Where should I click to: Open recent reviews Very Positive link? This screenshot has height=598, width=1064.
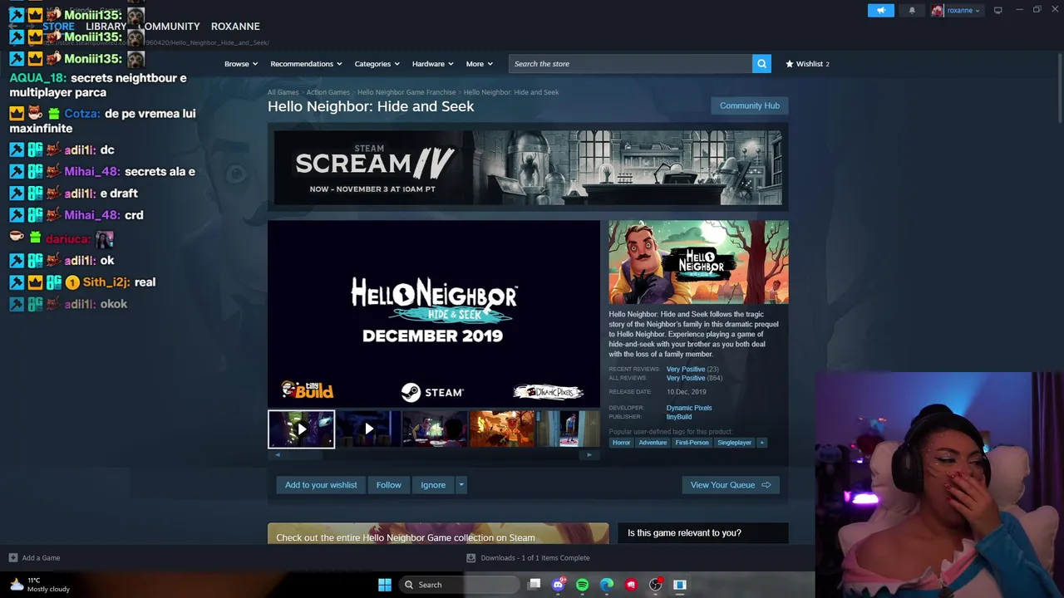[686, 369]
